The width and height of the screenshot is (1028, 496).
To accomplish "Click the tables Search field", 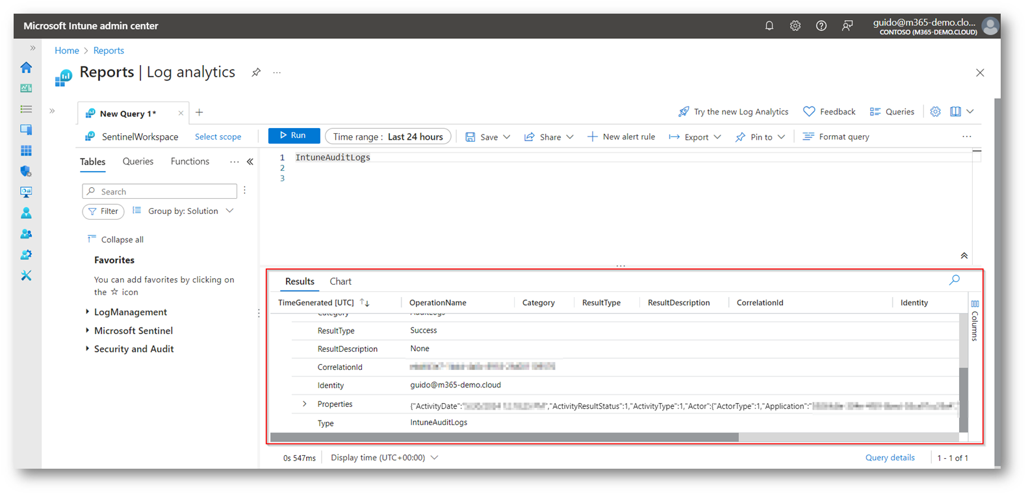I will click(x=160, y=191).
